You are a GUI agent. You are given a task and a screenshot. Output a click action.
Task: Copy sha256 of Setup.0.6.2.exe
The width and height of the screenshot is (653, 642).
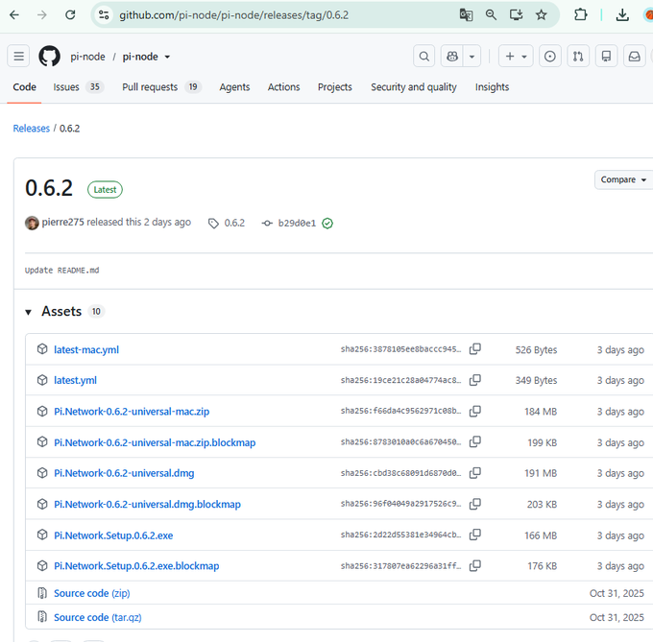[474, 535]
